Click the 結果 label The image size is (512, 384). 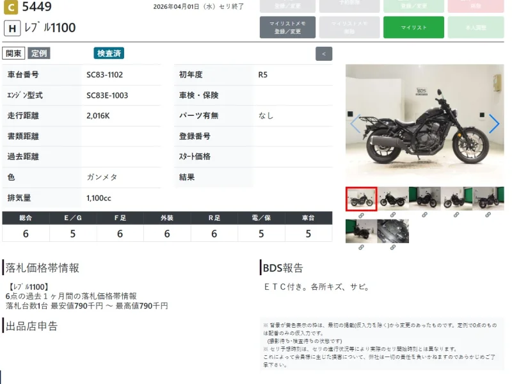click(x=187, y=177)
